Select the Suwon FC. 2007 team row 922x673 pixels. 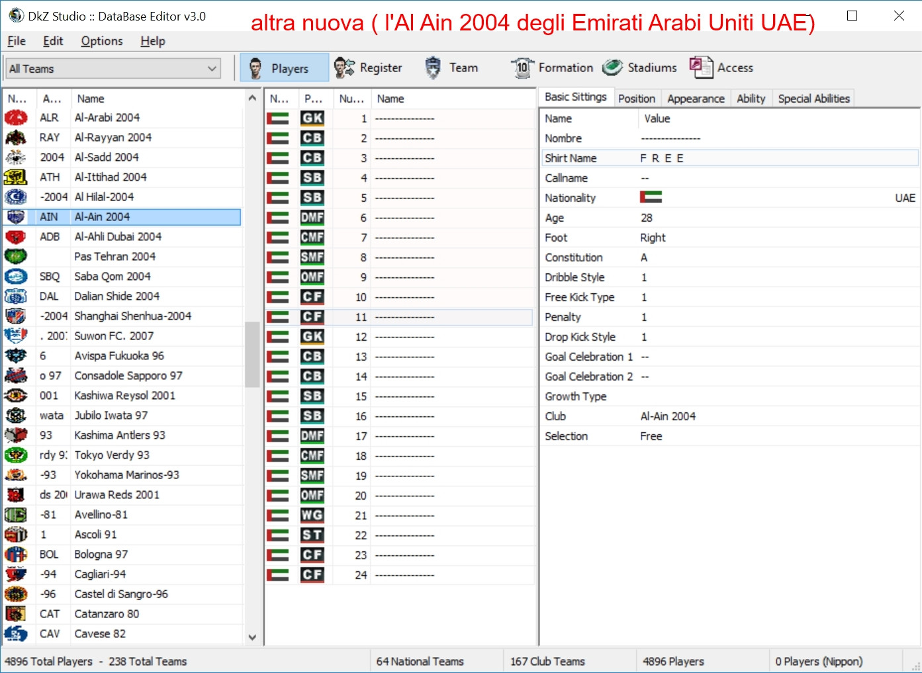coord(122,336)
